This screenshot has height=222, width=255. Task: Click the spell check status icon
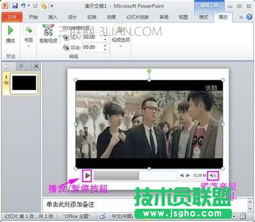103,216
